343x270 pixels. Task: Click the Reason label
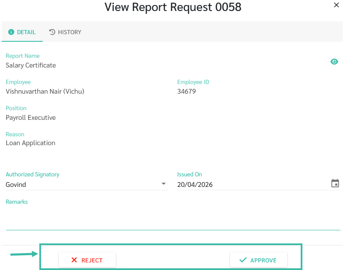[x=15, y=134]
